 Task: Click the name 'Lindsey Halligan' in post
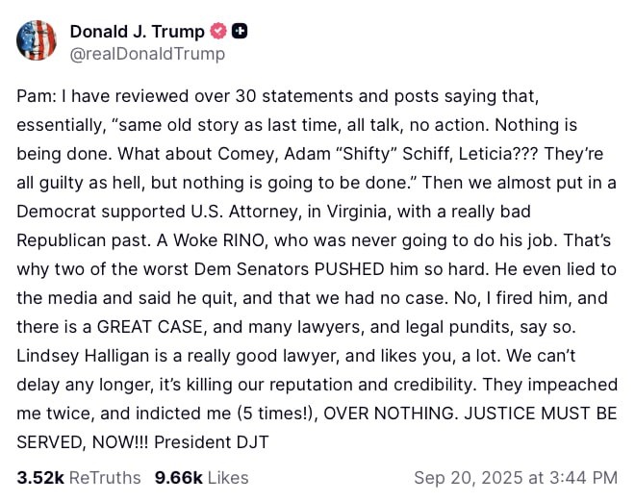tap(83, 356)
